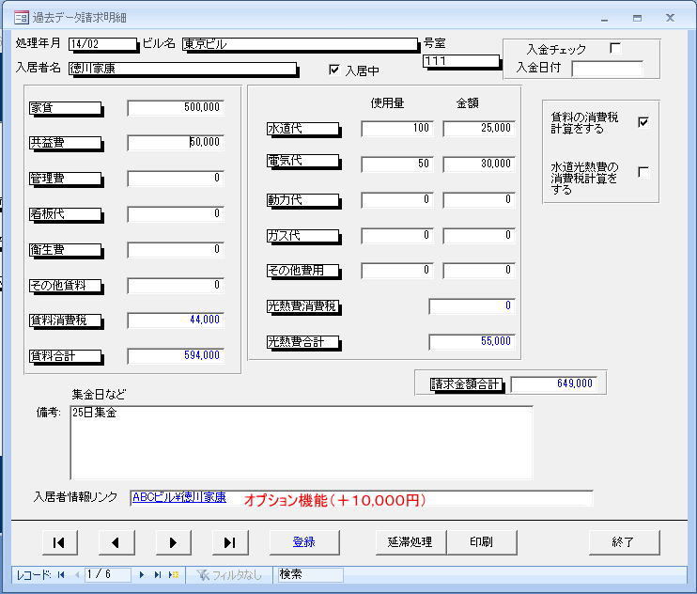The width and height of the screenshot is (697, 594).
Task: Minimize the 過去データ請求明細 window
Action: tap(605, 18)
